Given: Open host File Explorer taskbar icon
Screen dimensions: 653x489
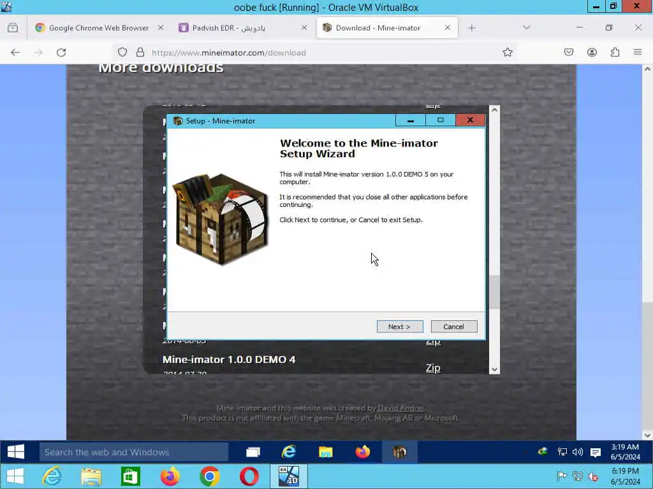Looking at the screenshot, I should 91,476.
